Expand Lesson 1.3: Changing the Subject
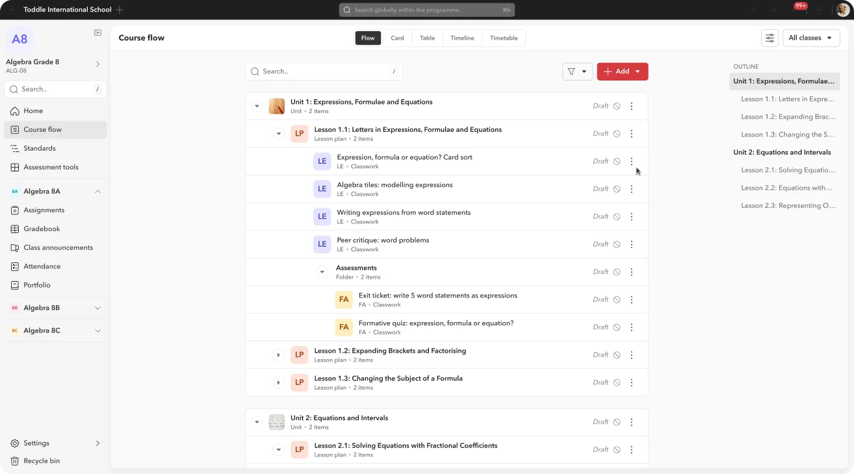 [x=278, y=383]
